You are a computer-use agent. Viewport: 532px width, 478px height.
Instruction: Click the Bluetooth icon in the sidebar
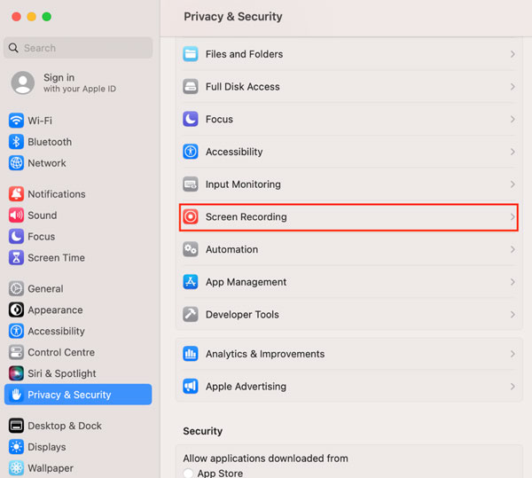[x=16, y=142]
